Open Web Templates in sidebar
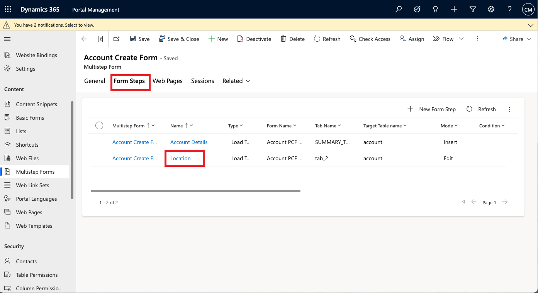 (x=34, y=226)
